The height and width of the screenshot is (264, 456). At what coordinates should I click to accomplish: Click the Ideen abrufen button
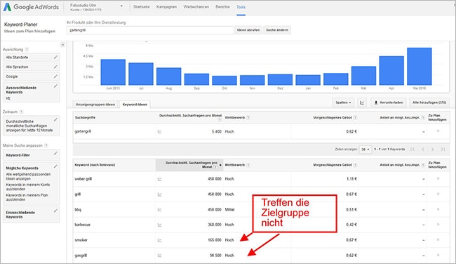248,30
